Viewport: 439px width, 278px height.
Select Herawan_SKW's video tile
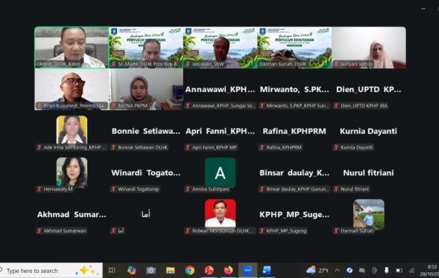220,48
